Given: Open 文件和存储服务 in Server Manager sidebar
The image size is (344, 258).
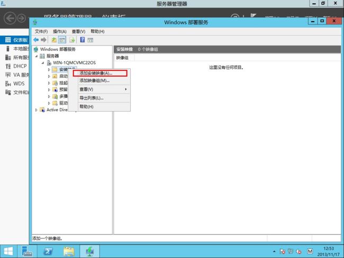Looking at the screenshot, I should pyautogui.click(x=15, y=93).
